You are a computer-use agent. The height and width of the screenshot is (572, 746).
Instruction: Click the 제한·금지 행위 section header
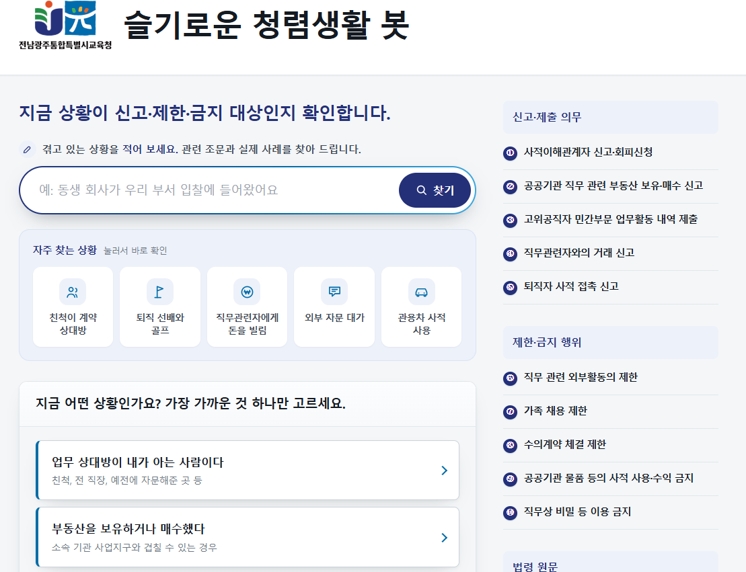pyautogui.click(x=610, y=342)
